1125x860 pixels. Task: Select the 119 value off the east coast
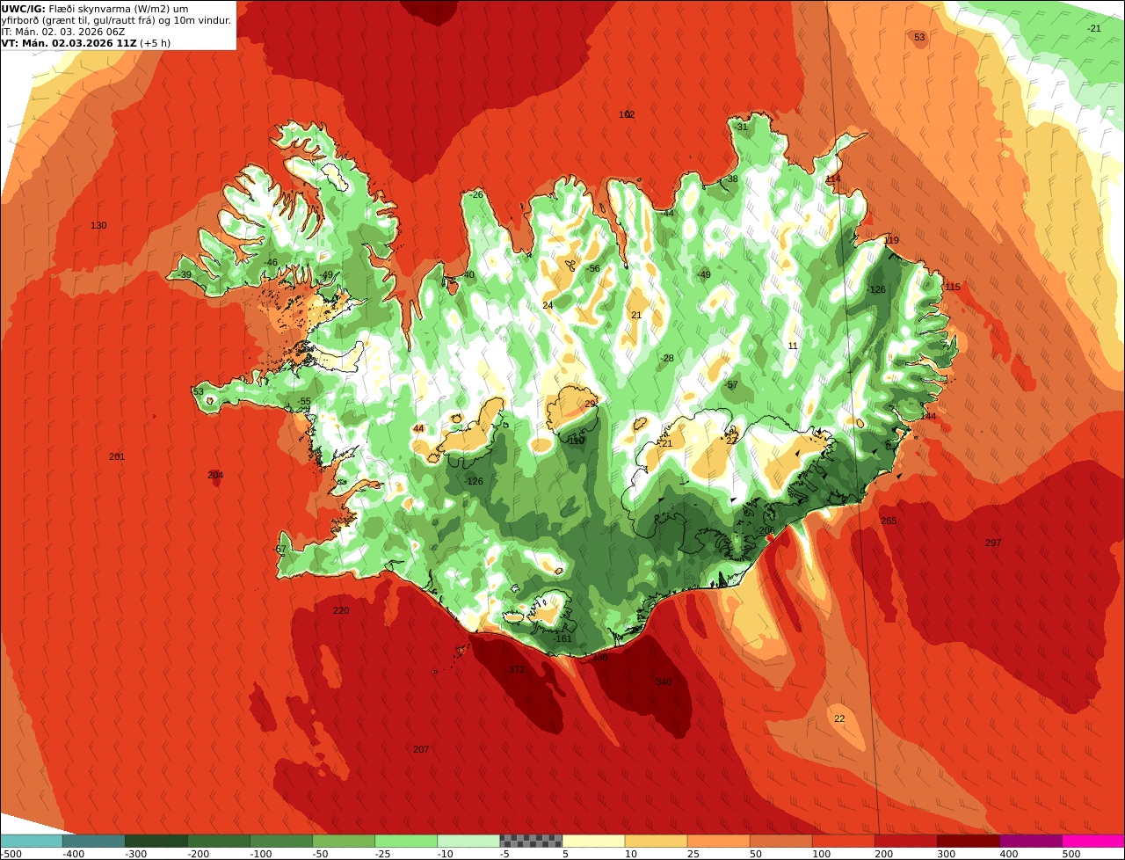coord(891,240)
